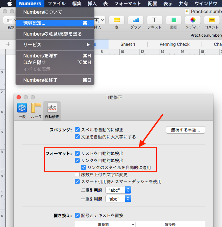Sort by the 置換前 column header
Screen dimensions: 222x227
tap(105, 225)
